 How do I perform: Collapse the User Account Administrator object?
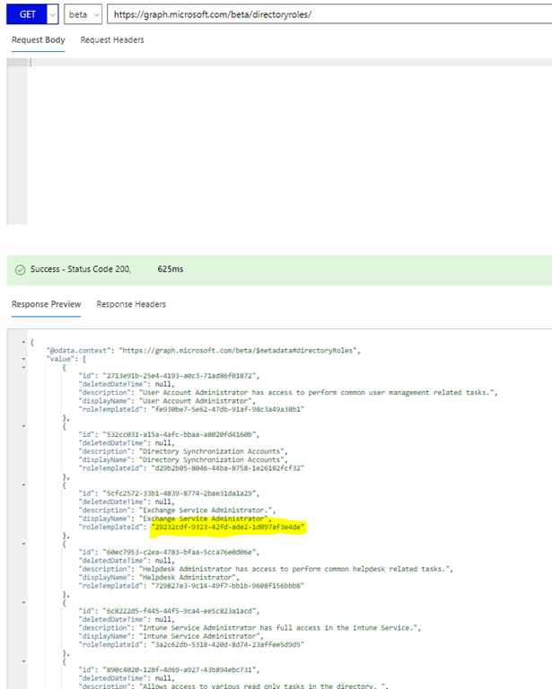click(23, 367)
